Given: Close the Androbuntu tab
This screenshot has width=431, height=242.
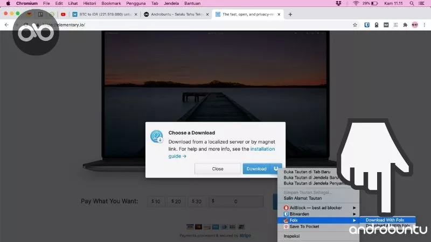Looking at the screenshot, I should pos(207,15).
